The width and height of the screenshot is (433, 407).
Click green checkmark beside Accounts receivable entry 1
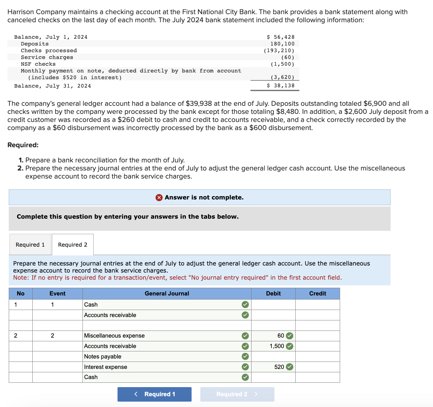[x=245, y=315]
